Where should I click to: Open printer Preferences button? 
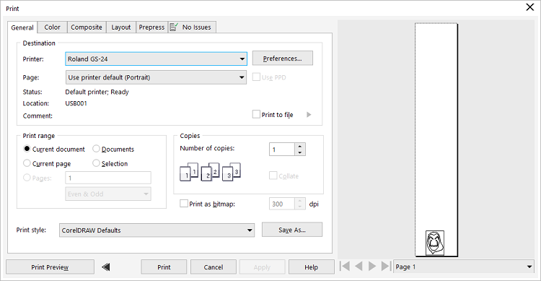283,59
